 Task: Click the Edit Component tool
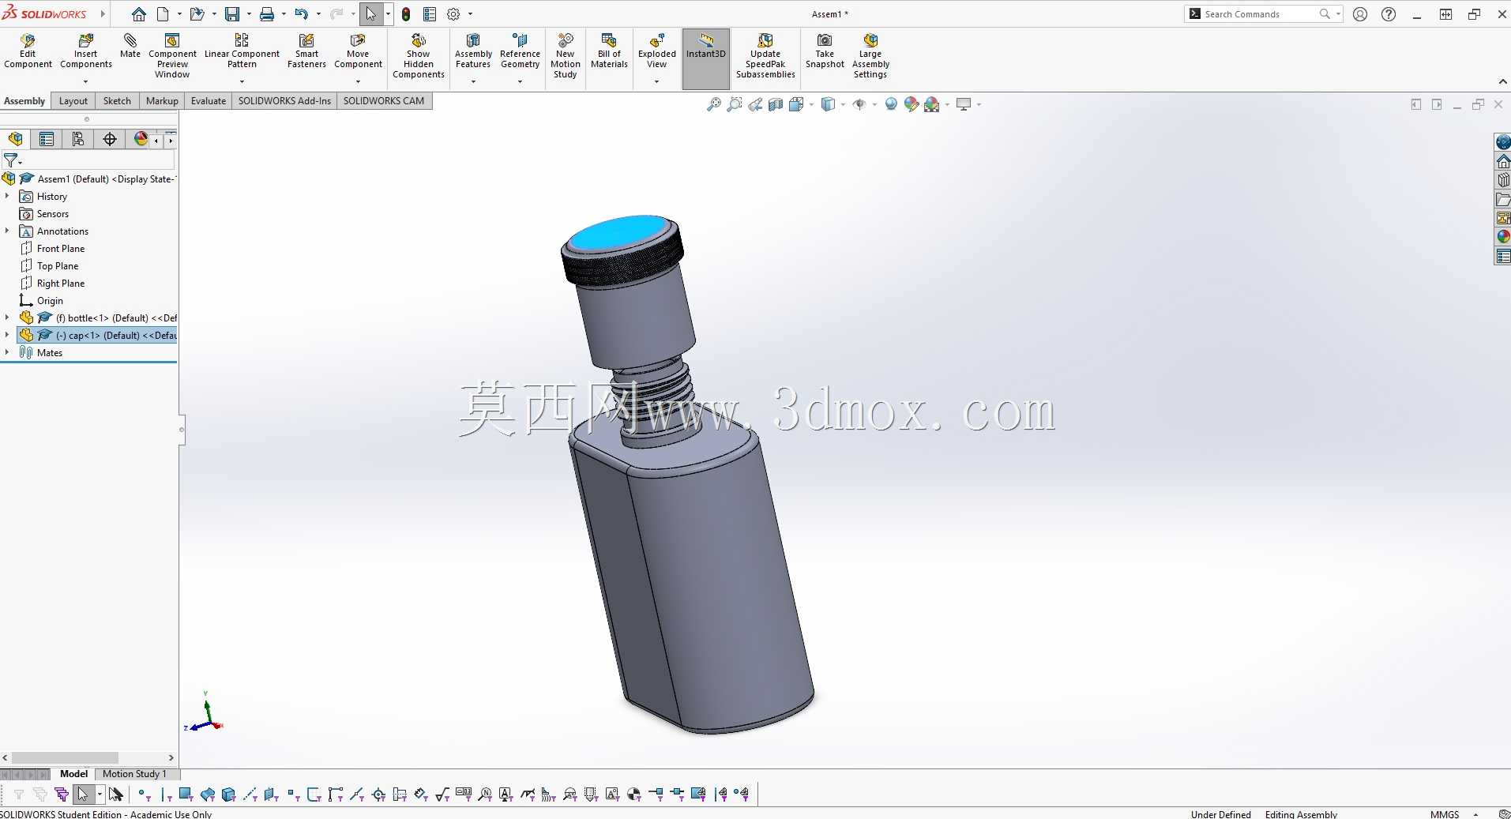click(x=28, y=51)
